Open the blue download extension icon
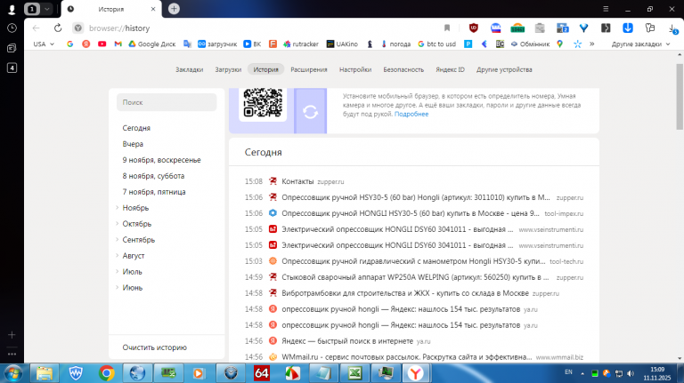Screen dimensions: 684x383 click(x=628, y=28)
